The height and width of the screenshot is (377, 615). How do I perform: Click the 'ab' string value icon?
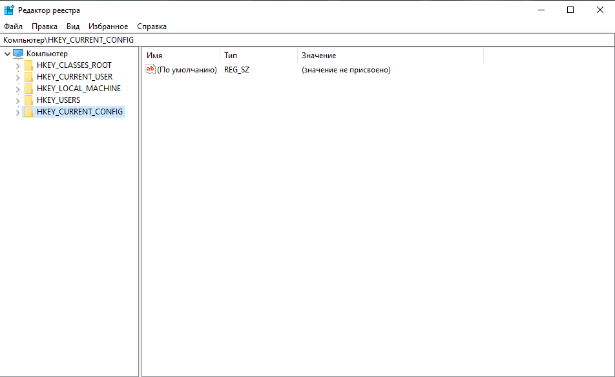(151, 69)
